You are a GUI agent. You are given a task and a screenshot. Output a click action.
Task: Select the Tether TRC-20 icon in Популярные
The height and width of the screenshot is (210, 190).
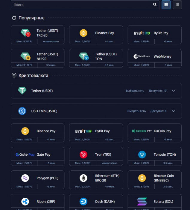coord(25,33)
